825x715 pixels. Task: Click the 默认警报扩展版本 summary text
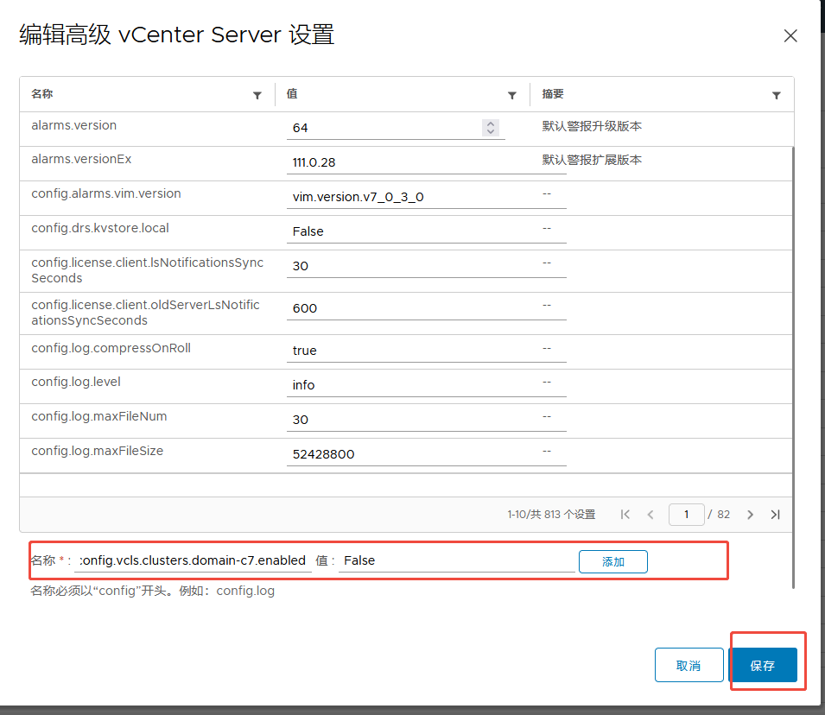pos(592,160)
